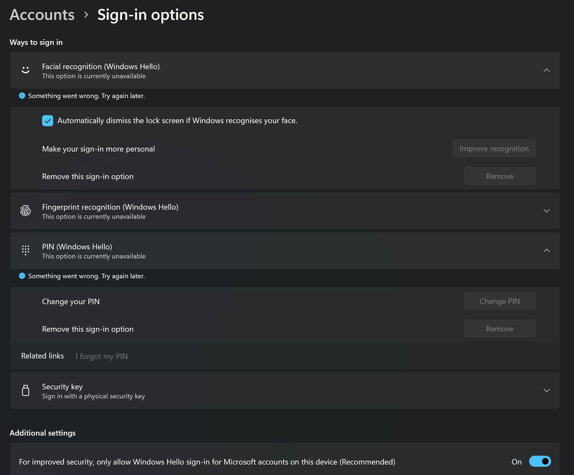Click the Security key USB icon
This screenshot has height=475, width=574.
(26, 390)
